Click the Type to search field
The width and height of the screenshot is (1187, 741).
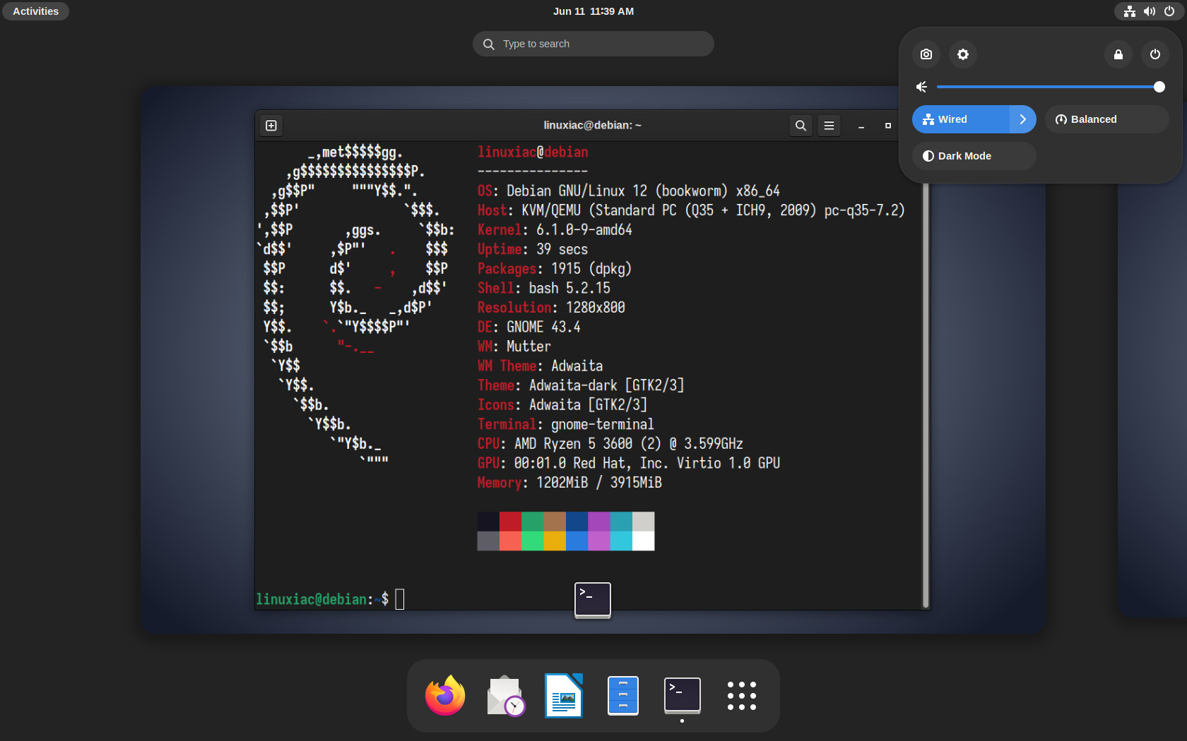pyautogui.click(x=593, y=44)
